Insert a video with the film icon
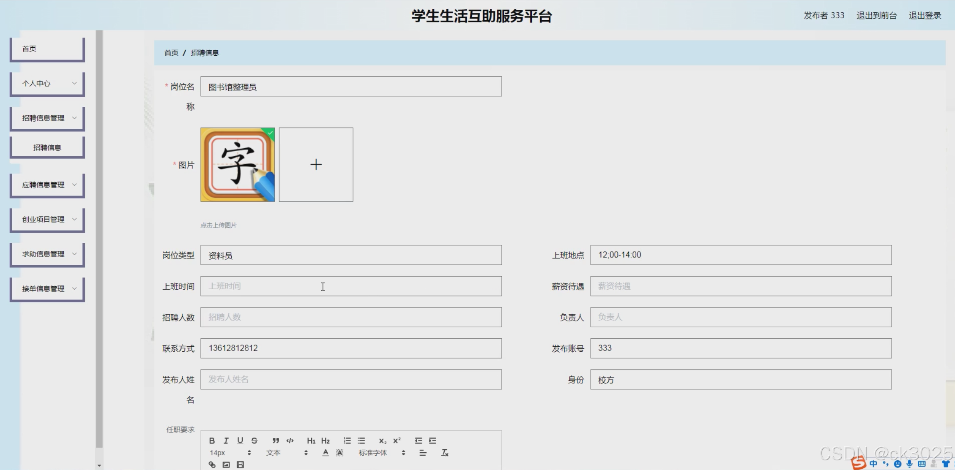 coord(240,465)
